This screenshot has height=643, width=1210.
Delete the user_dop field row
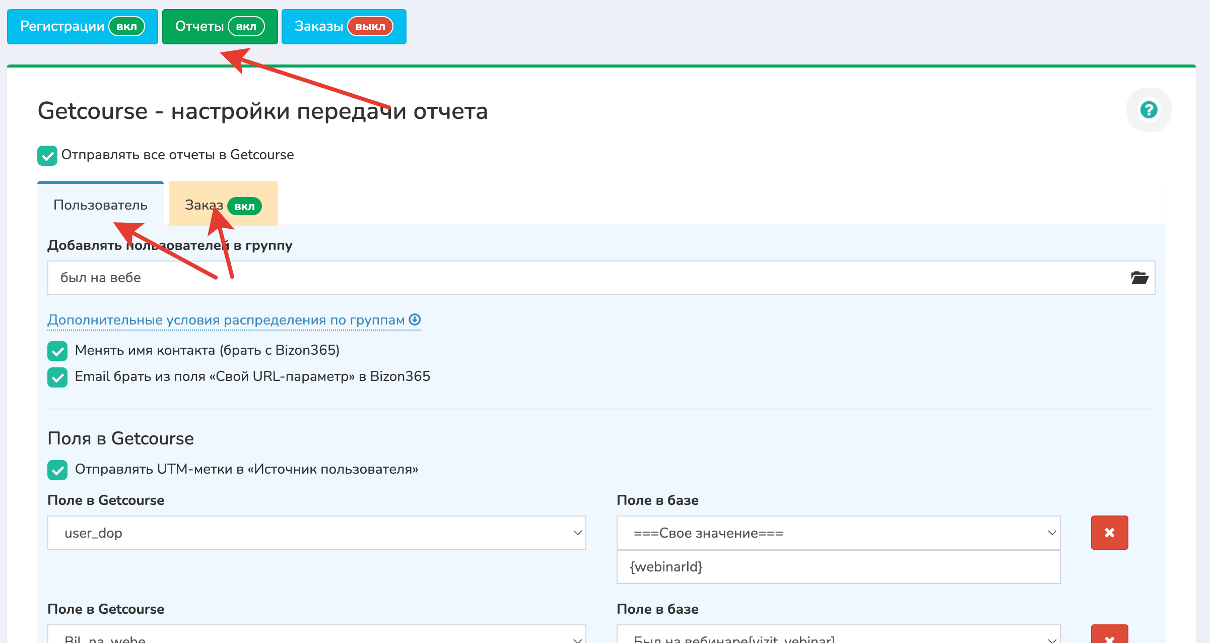[x=1109, y=533]
